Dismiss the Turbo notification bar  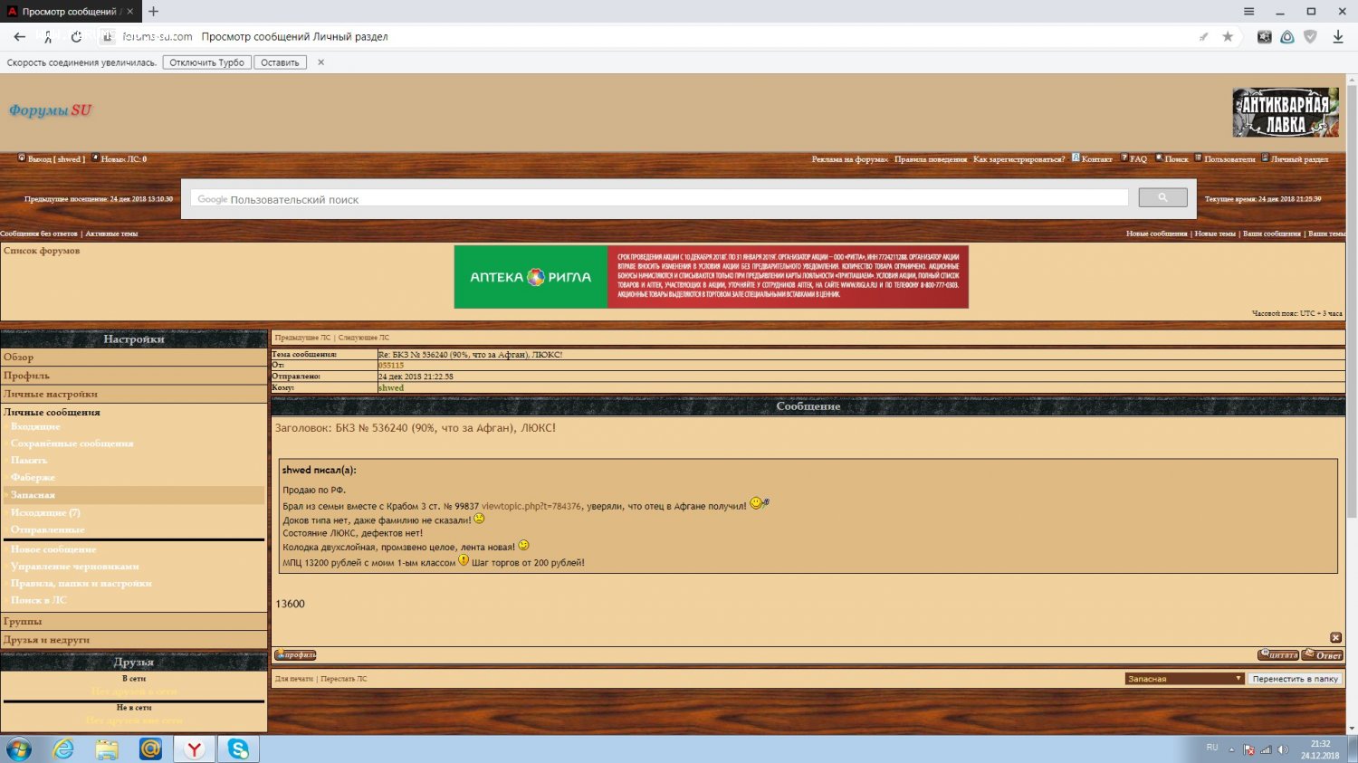tap(320, 62)
